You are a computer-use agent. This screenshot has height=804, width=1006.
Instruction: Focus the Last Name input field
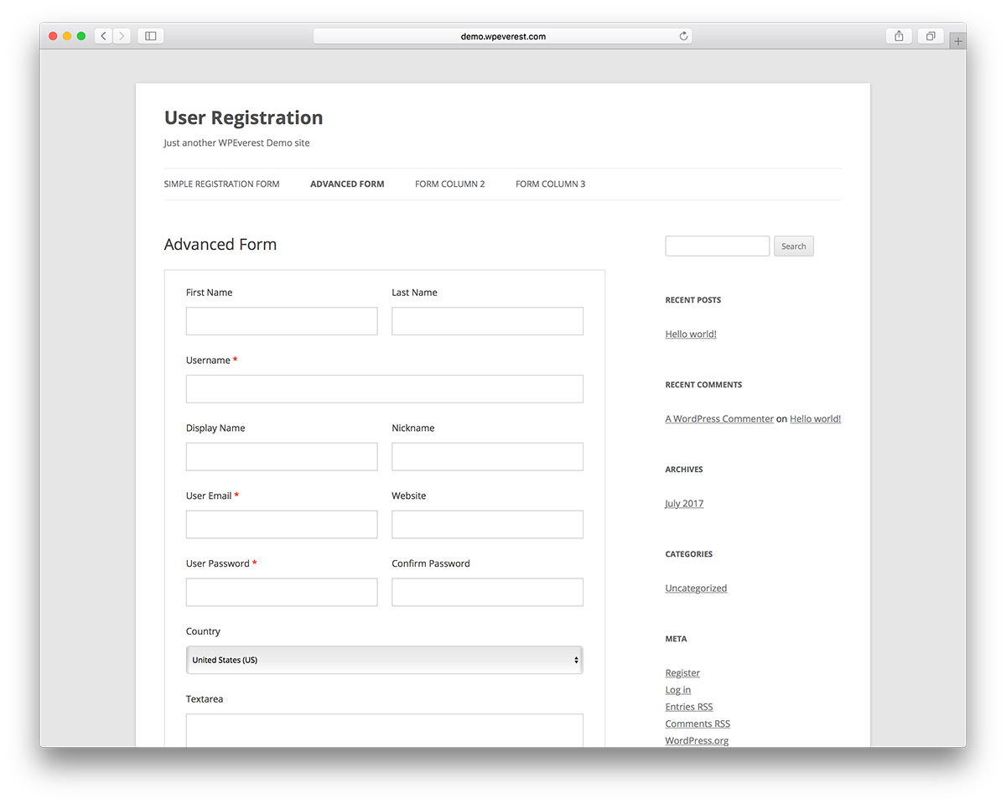click(x=487, y=321)
